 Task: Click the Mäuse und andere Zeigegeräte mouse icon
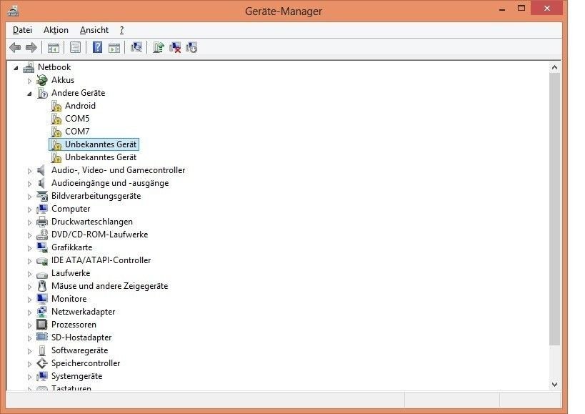(x=42, y=286)
